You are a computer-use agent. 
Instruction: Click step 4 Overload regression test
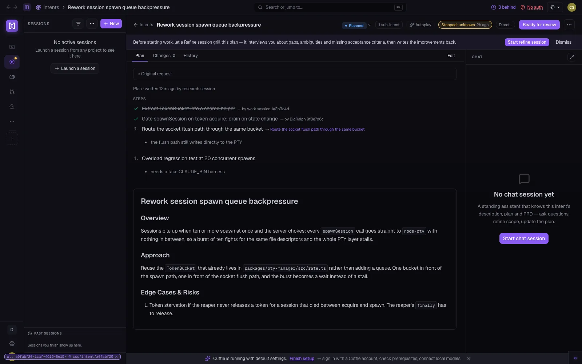pyautogui.click(x=199, y=159)
